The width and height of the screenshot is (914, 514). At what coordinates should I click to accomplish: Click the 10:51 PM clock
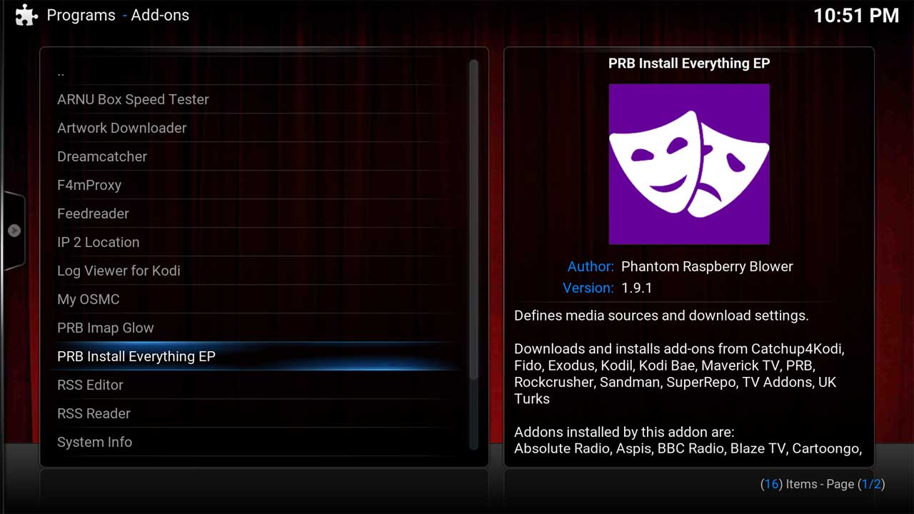click(x=856, y=16)
